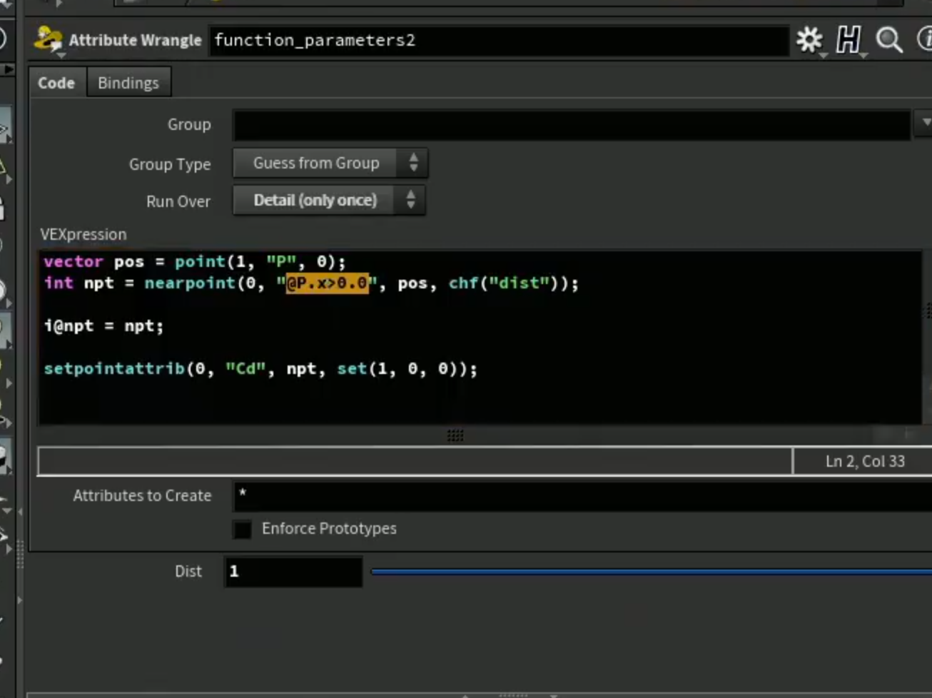
Task: Expand the Group field dropdown arrow
Action: pos(925,123)
